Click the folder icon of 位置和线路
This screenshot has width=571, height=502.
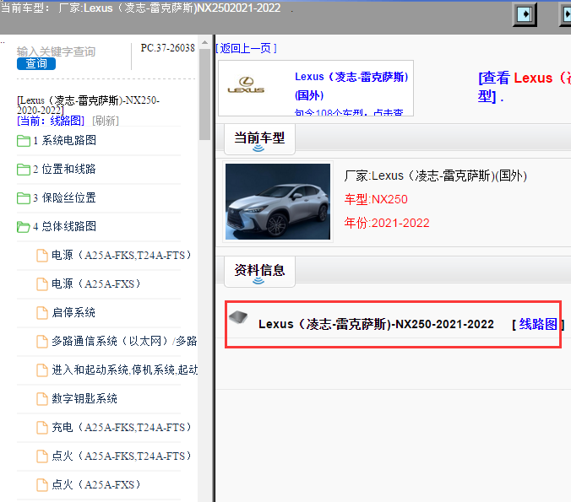click(24, 169)
